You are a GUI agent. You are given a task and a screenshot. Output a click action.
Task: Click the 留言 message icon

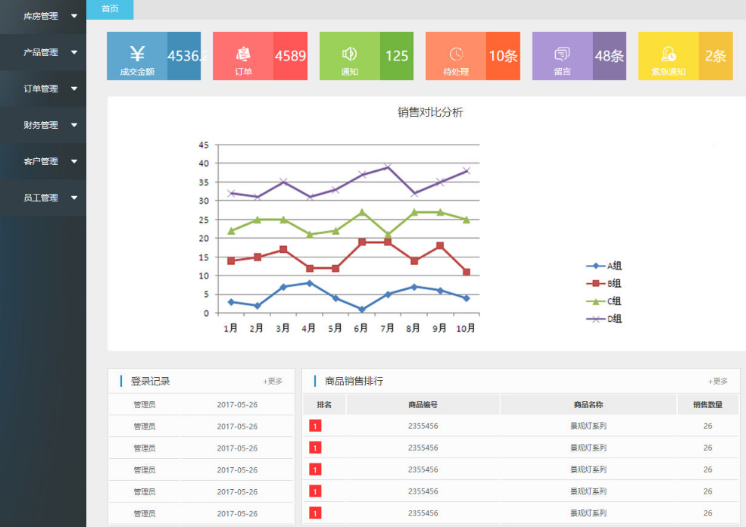point(562,54)
